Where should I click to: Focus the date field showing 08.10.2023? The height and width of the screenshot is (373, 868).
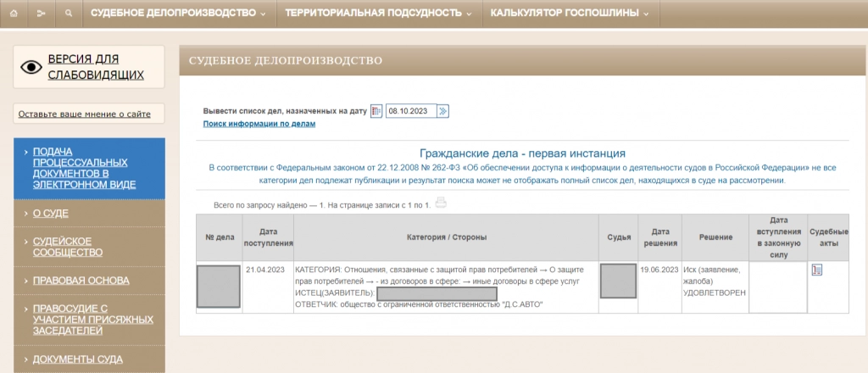pyautogui.click(x=411, y=111)
